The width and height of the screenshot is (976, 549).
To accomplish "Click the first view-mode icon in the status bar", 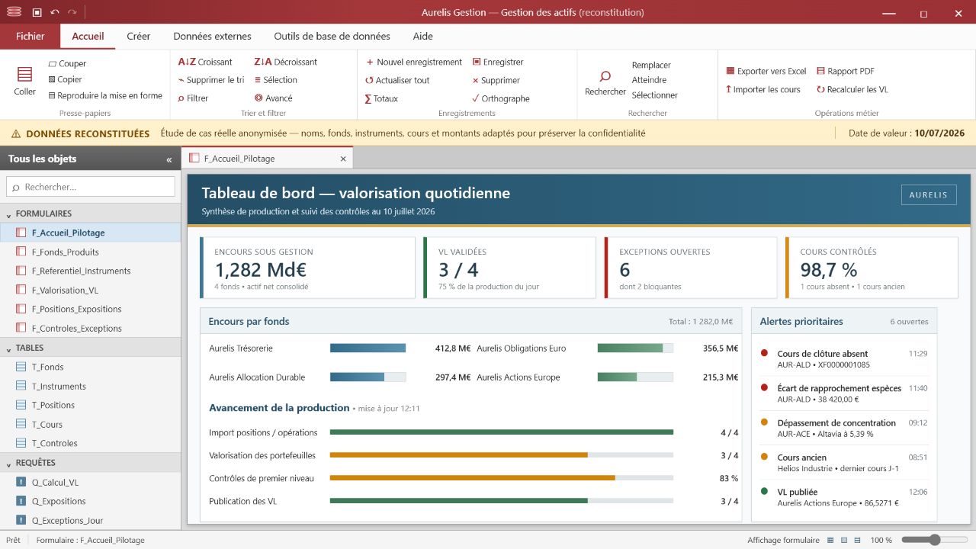I will pos(830,540).
